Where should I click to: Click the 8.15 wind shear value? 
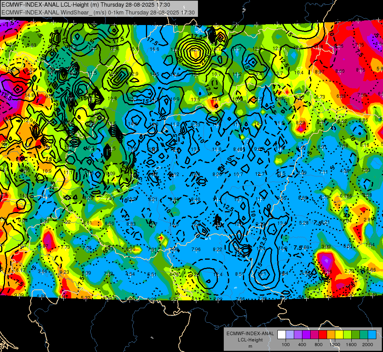[361, 70]
